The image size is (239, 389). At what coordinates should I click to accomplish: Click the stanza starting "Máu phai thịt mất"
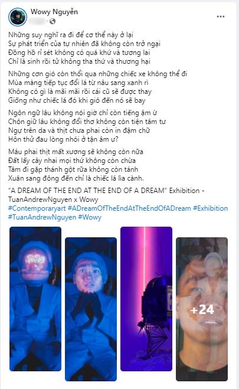[x=76, y=165]
